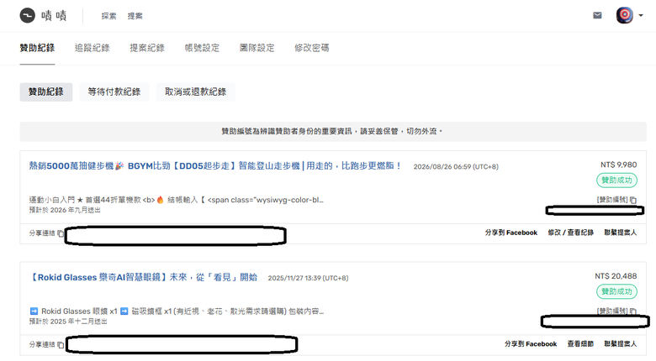Viewport: 656px width, 361px height.
Task: Click the 贊助編號 notice banner text
Action: (332, 131)
